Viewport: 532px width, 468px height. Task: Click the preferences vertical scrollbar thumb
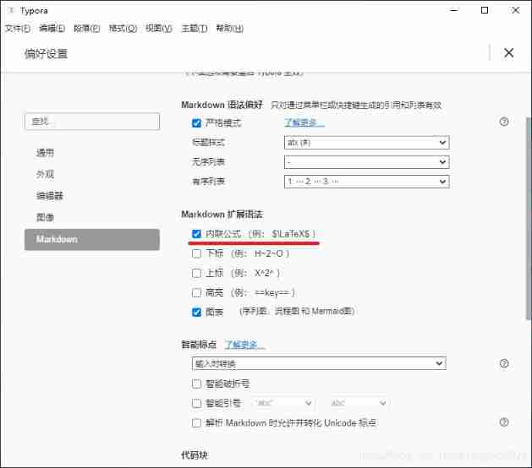click(529, 218)
